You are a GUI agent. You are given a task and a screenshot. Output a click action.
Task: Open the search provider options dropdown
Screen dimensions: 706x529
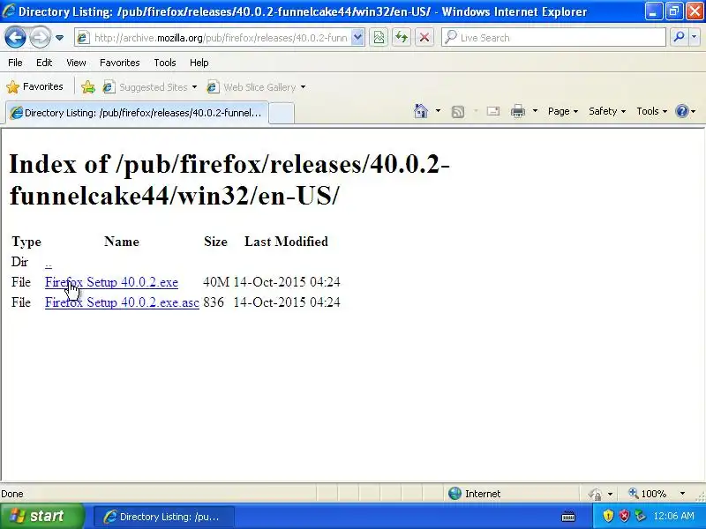coord(695,38)
